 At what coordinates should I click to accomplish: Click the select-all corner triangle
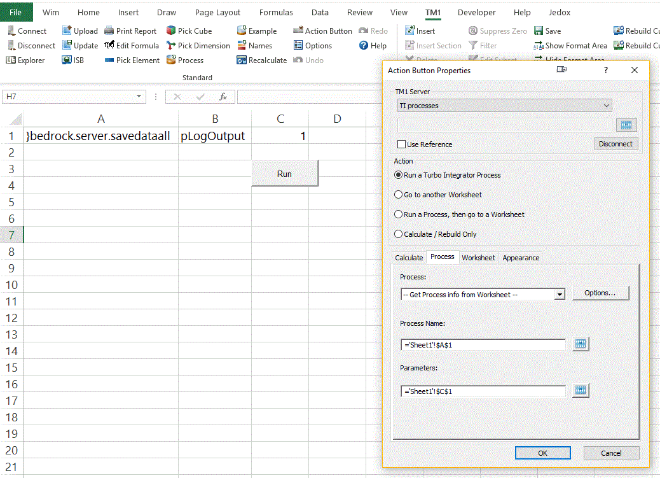(x=15, y=119)
